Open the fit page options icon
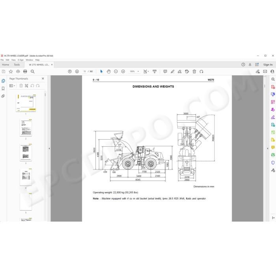This screenshot has height=276, width=276. 146,71
